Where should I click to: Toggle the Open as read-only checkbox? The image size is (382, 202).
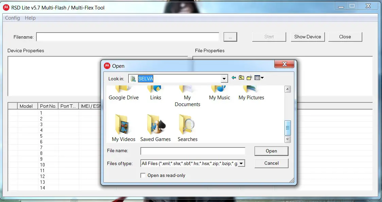(143, 175)
